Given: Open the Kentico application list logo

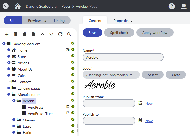Looking at the screenshot, I should (6, 6).
